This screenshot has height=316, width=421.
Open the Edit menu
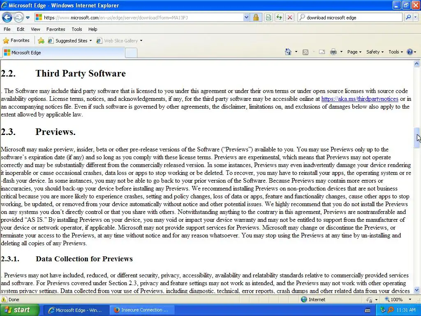click(21, 29)
